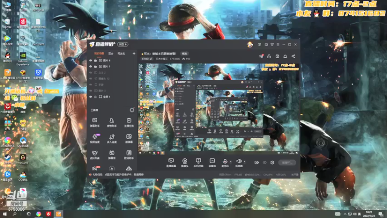Open the 房管助手 tool
This screenshot has height=218, width=387.
pyautogui.click(x=112, y=123)
